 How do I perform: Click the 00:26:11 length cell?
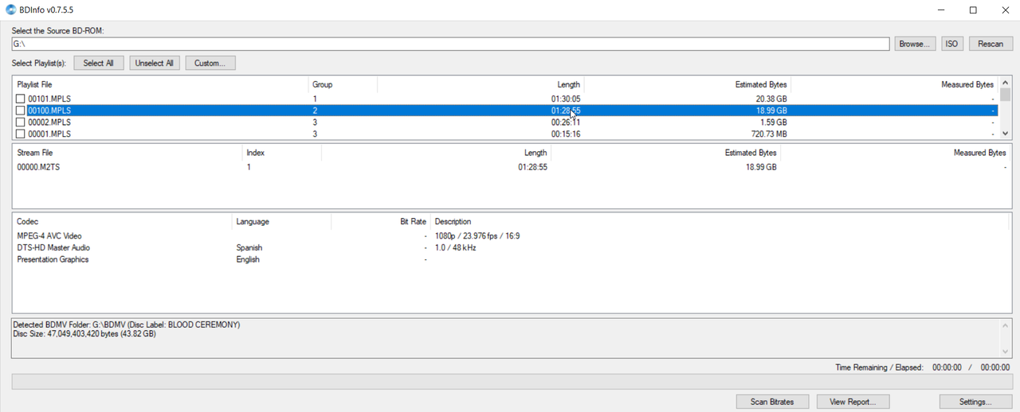point(566,122)
